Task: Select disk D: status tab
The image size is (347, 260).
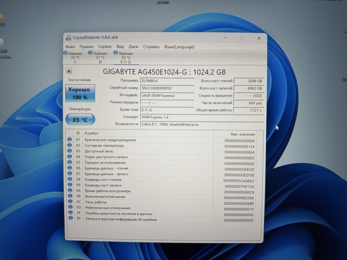Action: click(x=98, y=57)
